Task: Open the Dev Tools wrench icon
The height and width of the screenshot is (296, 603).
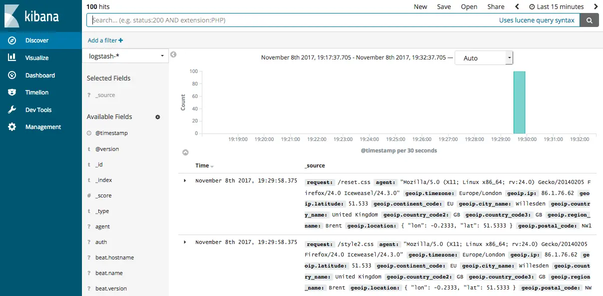Action: click(12, 109)
